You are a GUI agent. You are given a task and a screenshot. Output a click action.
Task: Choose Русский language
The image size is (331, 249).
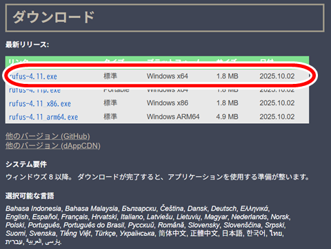click(x=141, y=225)
